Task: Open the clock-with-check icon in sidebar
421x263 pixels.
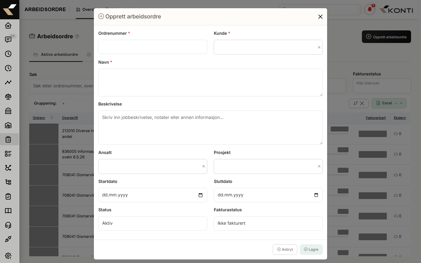Action: (8, 68)
